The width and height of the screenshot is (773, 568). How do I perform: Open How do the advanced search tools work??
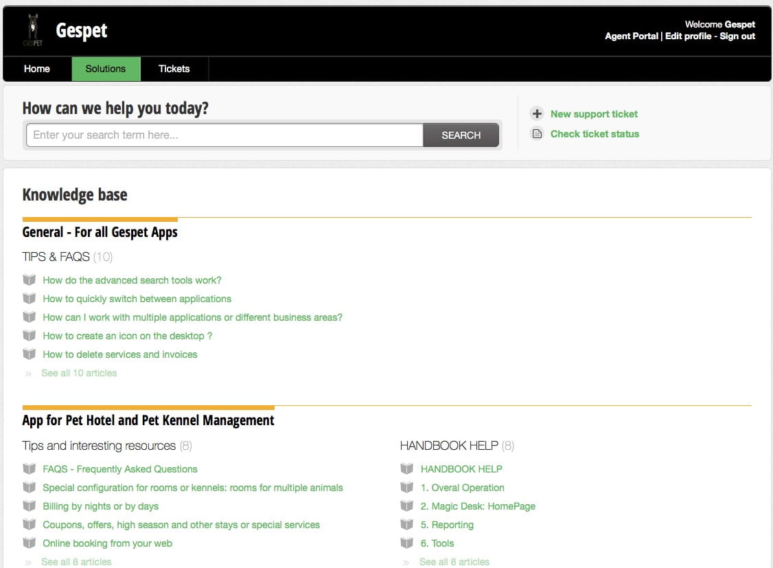pyautogui.click(x=132, y=280)
